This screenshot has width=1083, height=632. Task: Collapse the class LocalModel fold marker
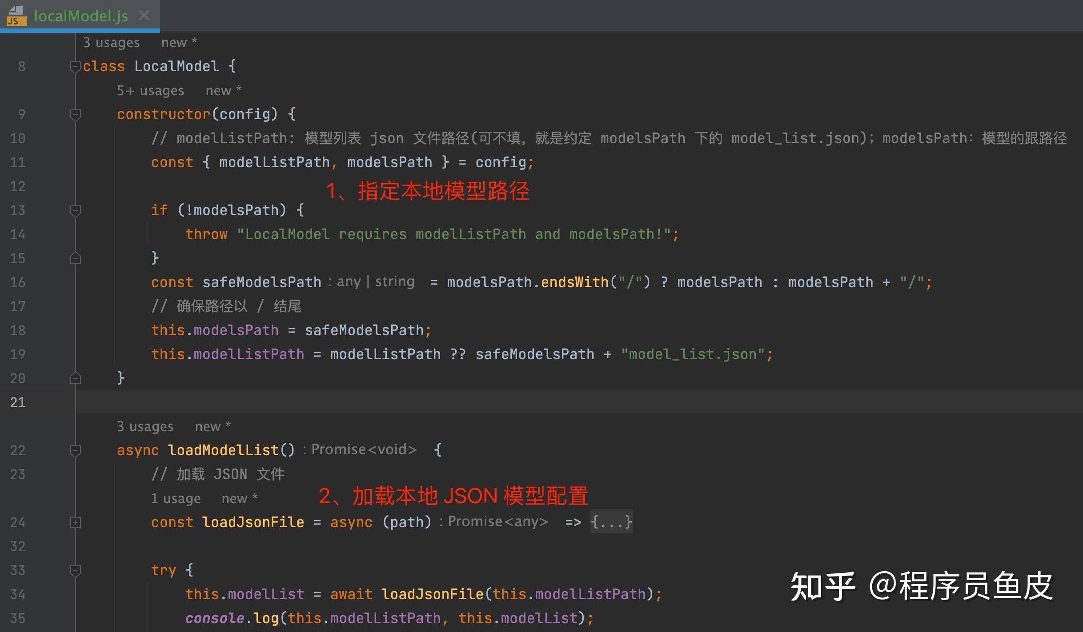pyautogui.click(x=75, y=67)
